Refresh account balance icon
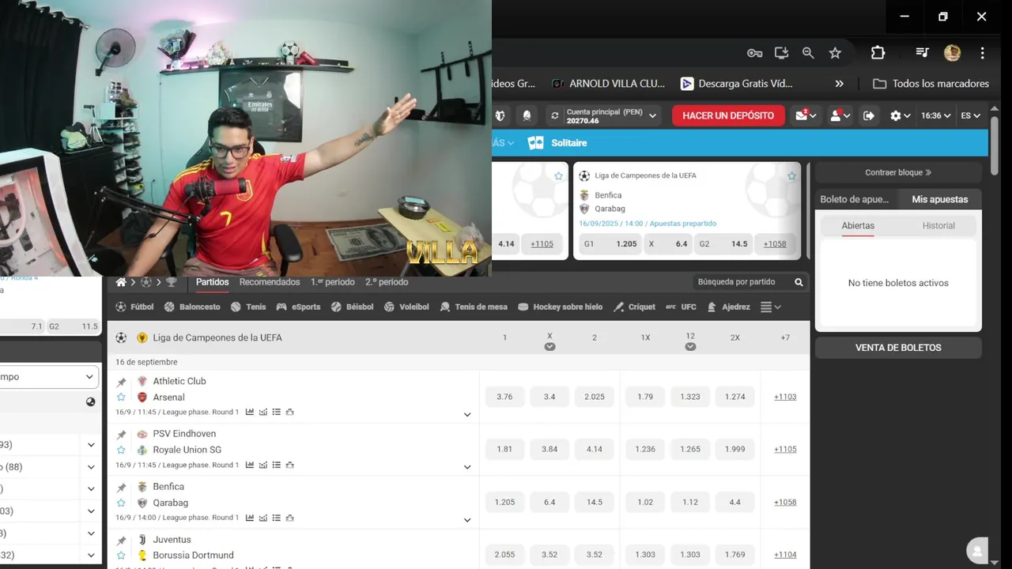Viewport: 1012px width, 569px height. [555, 115]
